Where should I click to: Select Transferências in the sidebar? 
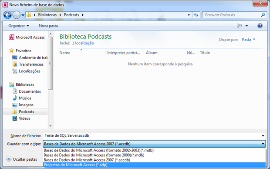coord(28,64)
